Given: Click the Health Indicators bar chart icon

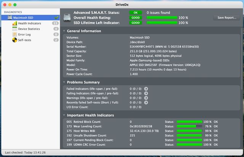Looking at the screenshot, I should (x=15, y=23).
